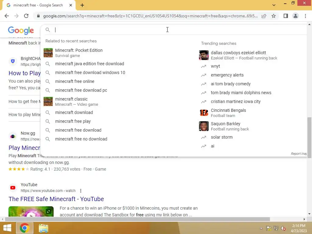Select trending cristian martinez iowa city
The height and width of the screenshot is (234, 312).
point(252,101)
